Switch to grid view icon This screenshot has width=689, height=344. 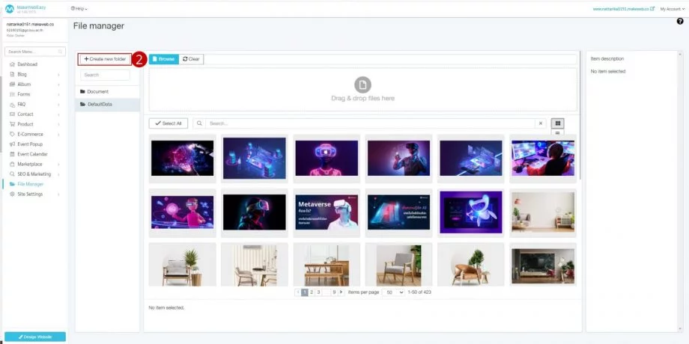pyautogui.click(x=558, y=123)
